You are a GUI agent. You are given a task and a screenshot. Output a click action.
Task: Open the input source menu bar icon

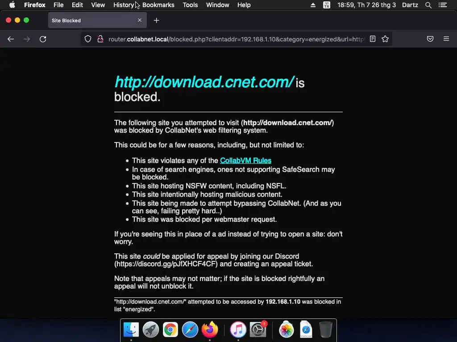pyautogui.click(x=327, y=5)
